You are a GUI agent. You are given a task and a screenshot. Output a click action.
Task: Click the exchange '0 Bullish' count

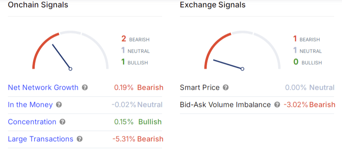coord(308,62)
